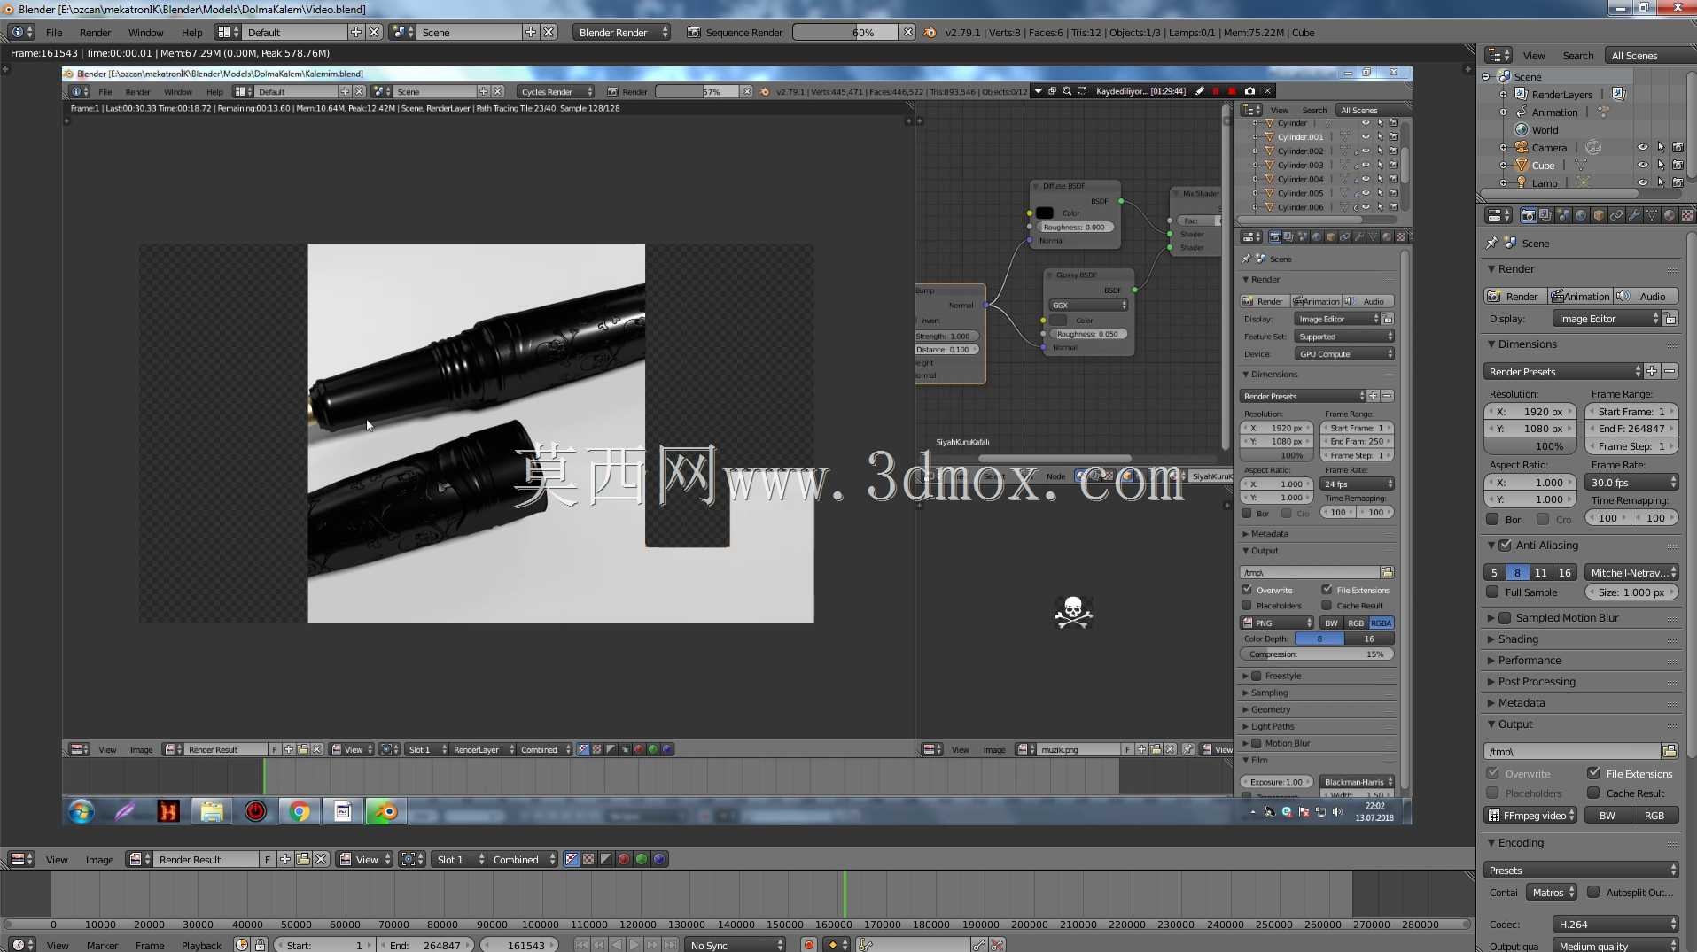The height and width of the screenshot is (952, 1697).
Task: Open the Mitchell-Netravali filter dropdown
Action: pyautogui.click(x=1631, y=573)
